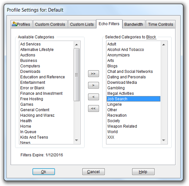Click Available Categories scroll down arrow
Viewport: 189px width, 186px height.
76,140
